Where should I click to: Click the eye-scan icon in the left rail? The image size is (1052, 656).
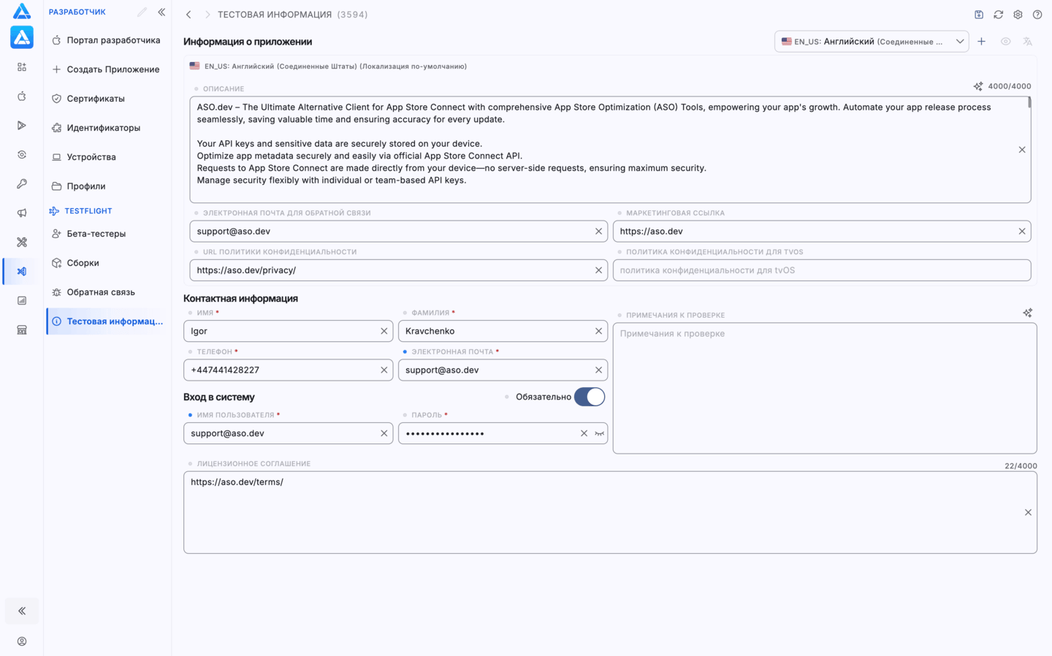[x=22, y=155]
